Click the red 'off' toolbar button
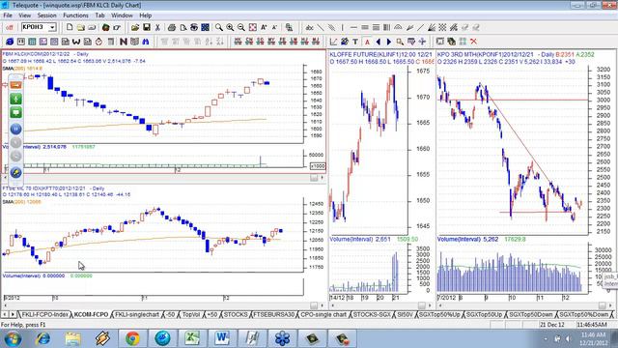The width and height of the screenshot is (618, 348). 9,27
